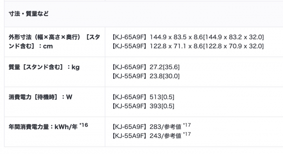Click KJ-55A9F power value 393[0.5]
The width and height of the screenshot is (283, 154).
click(x=162, y=106)
